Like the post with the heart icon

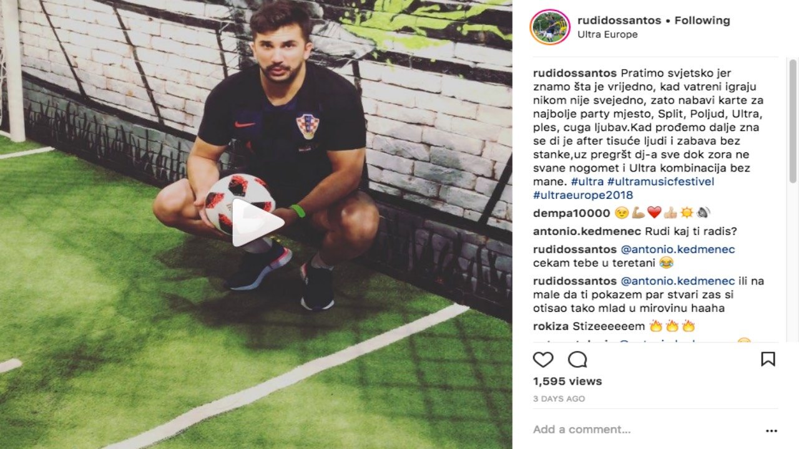point(543,359)
